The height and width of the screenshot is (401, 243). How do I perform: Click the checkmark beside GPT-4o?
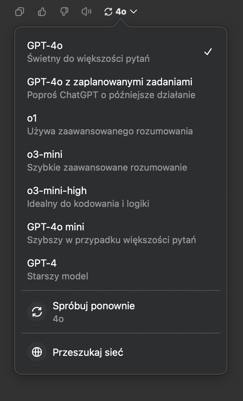[208, 52]
